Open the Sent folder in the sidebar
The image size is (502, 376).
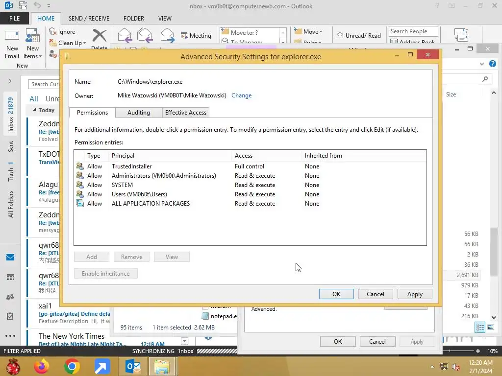(11, 146)
